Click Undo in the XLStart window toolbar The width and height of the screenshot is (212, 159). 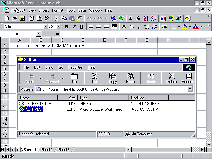[151, 78]
